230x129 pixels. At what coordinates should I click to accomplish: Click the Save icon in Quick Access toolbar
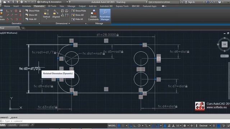click(13, 2)
